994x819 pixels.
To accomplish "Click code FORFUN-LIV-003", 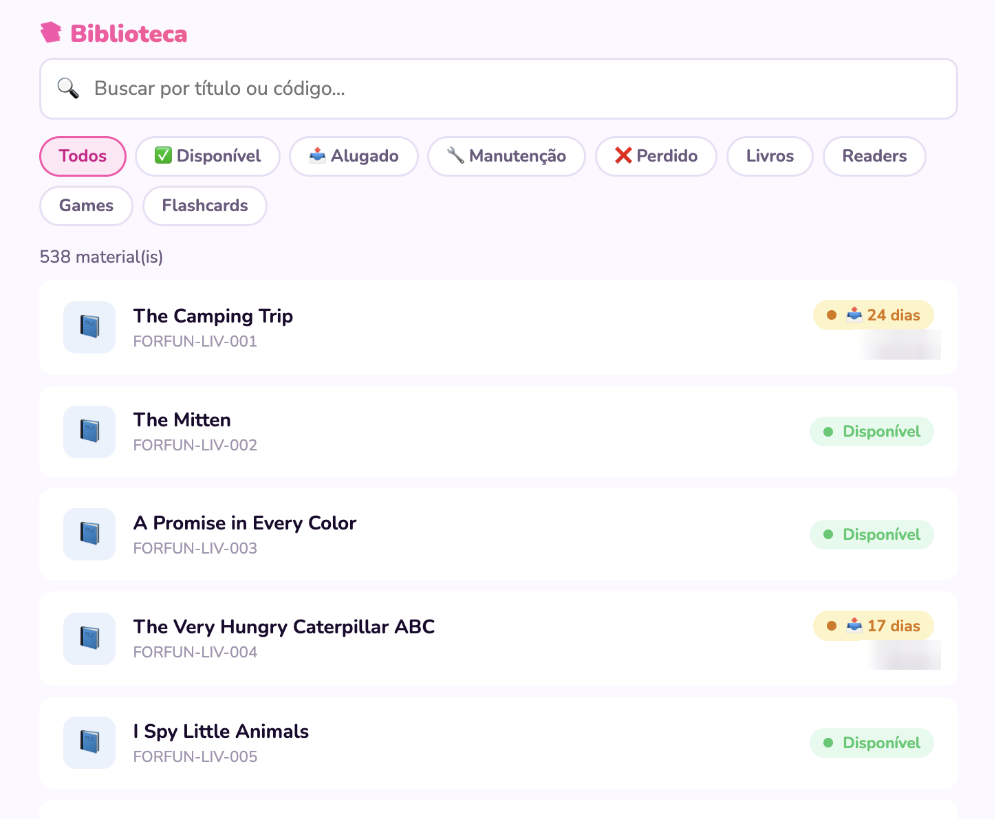I will [x=195, y=549].
